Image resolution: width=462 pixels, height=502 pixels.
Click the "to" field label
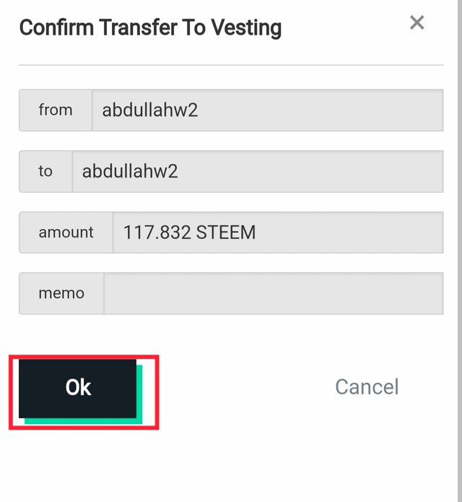(45, 171)
